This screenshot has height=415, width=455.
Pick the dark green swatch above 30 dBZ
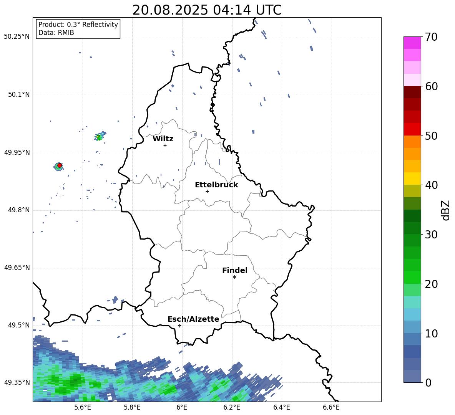[412, 216]
